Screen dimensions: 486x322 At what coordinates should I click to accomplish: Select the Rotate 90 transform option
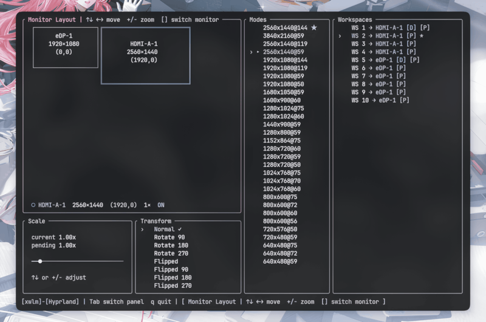[169, 238]
